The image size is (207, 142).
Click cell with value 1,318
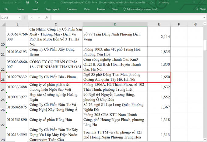(x=159, y=120)
